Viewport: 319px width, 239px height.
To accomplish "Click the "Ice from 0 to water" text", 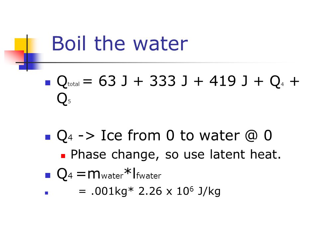I will click(x=170, y=135).
